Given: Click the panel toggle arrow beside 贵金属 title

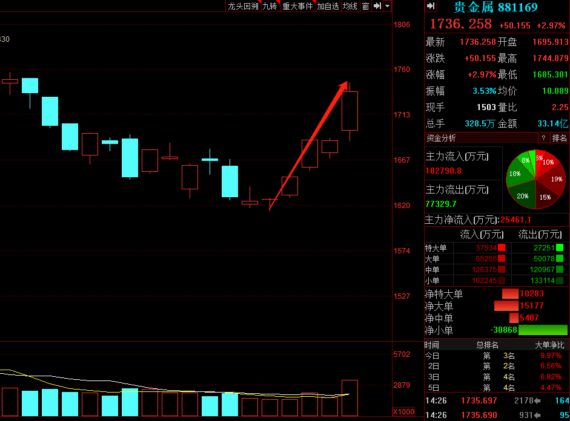Looking at the screenshot, I should point(431,6).
